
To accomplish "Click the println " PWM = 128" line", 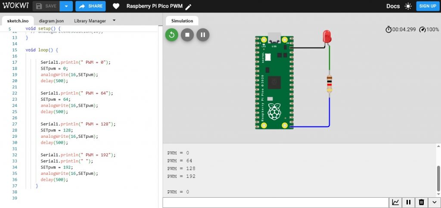I will pos(78,124).
